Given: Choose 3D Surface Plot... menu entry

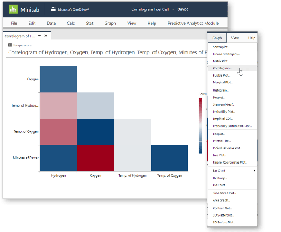Looking at the screenshot, I should click(232, 222).
